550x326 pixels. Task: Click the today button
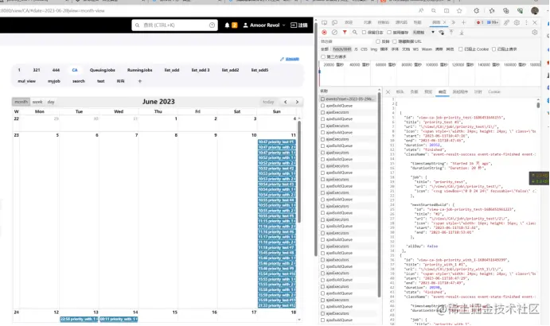[268, 102]
